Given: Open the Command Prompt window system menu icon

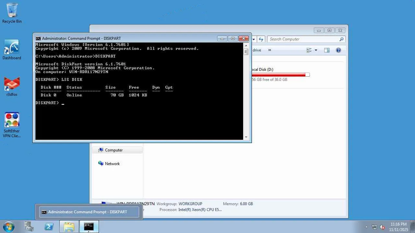Looking at the screenshot, I should click(x=38, y=39).
